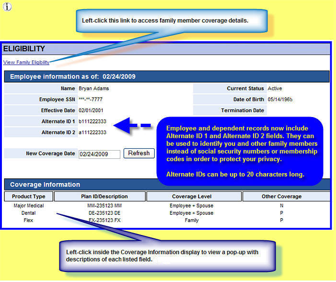Viewport: 336px width, 282px height.
Task: Click the Termination Date label
Action: tap(243, 110)
